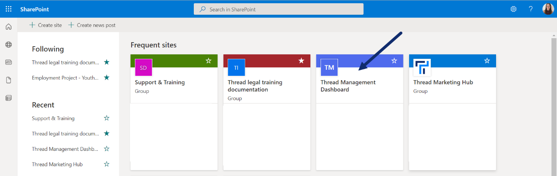Open the app launcher waffle icon
This screenshot has height=176, width=557.
click(x=9, y=9)
